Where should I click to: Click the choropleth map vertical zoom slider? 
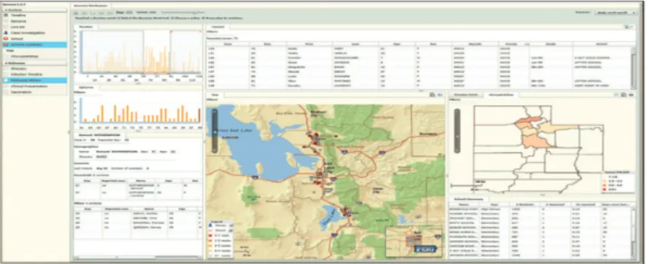[x=457, y=131]
